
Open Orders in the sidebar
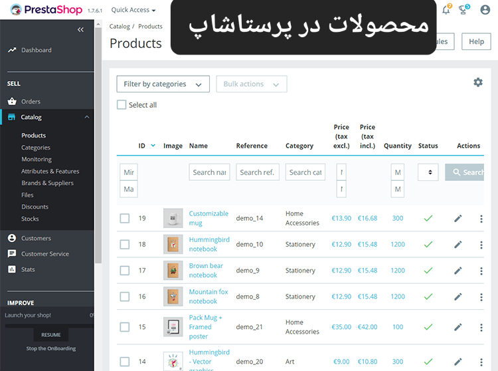coord(31,102)
